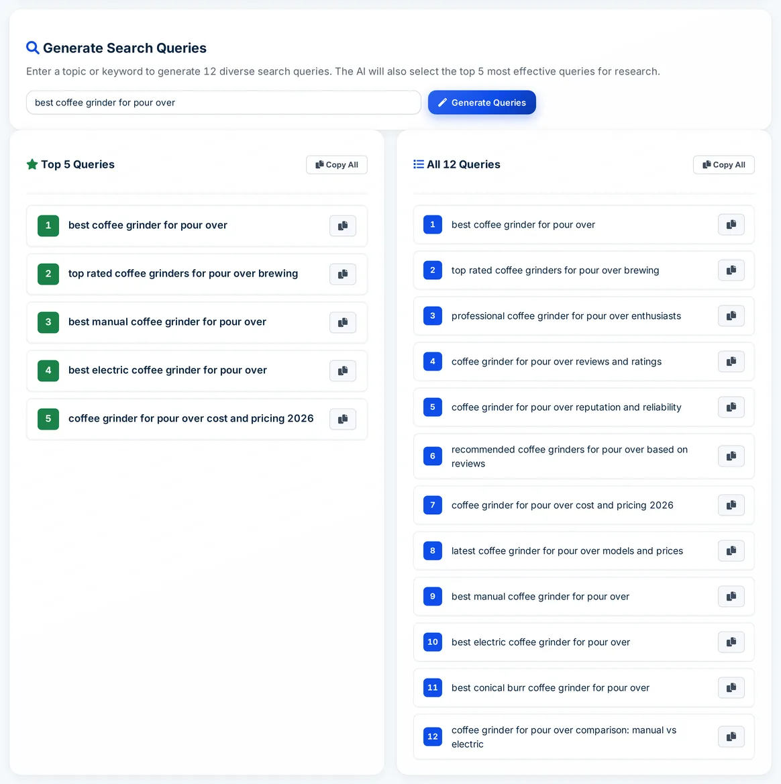Copy All in the Top 5 Queries panel
The width and height of the screenshot is (781, 784).
337,164
